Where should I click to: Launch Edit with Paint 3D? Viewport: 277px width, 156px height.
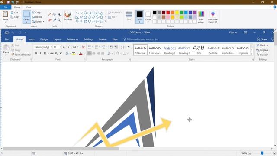[x=213, y=17]
